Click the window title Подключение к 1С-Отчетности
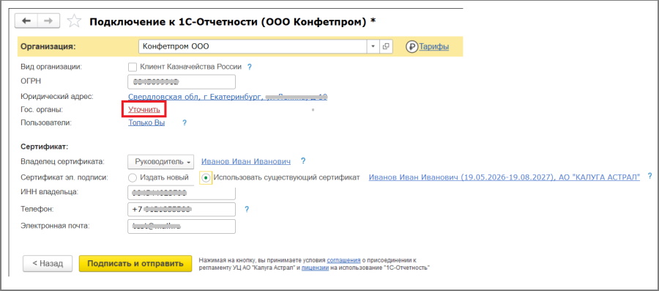The height and width of the screenshot is (291, 659). pos(232,21)
